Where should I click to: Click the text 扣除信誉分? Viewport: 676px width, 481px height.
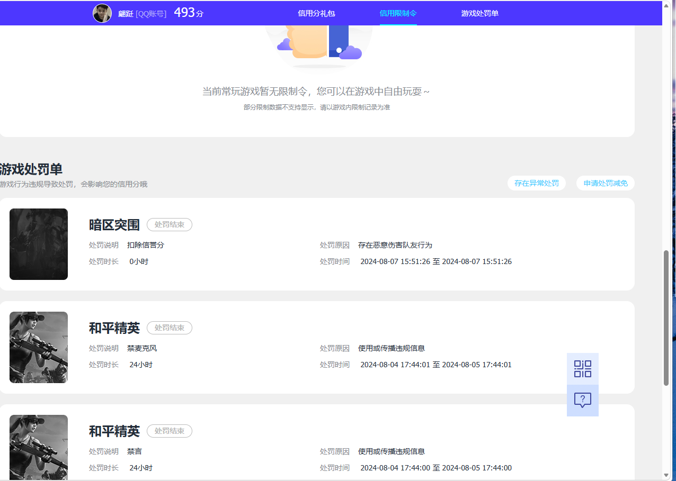146,245
